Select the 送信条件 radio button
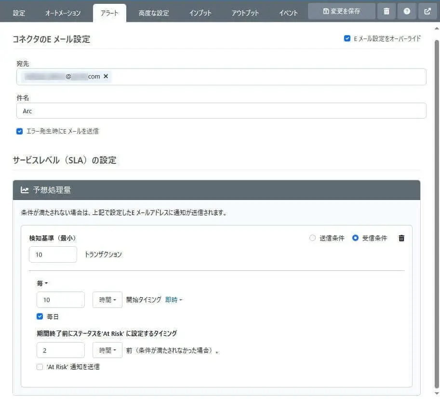 pyautogui.click(x=312, y=238)
